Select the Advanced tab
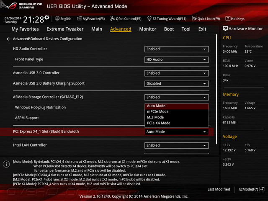Image resolution: width=268 pixels, height=201 pixels. click(x=121, y=29)
